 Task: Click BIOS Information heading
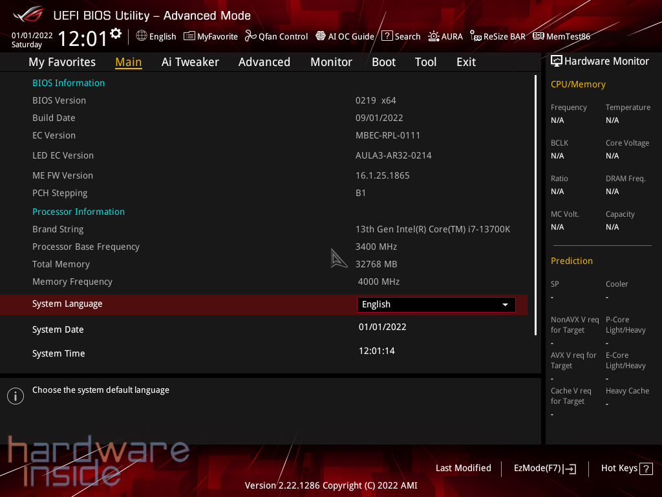(69, 83)
